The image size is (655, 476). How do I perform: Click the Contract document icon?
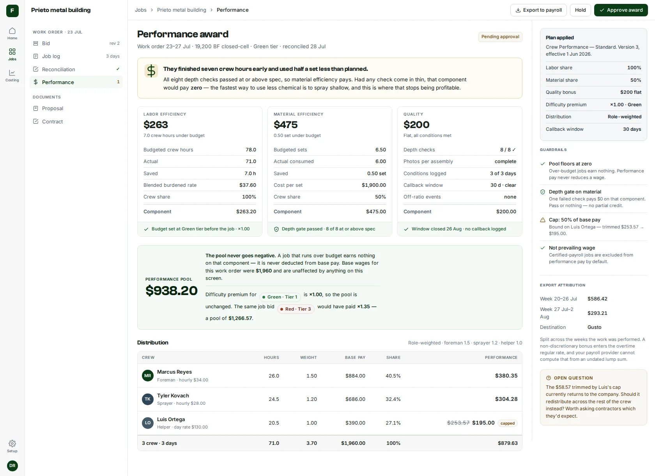pyautogui.click(x=36, y=121)
